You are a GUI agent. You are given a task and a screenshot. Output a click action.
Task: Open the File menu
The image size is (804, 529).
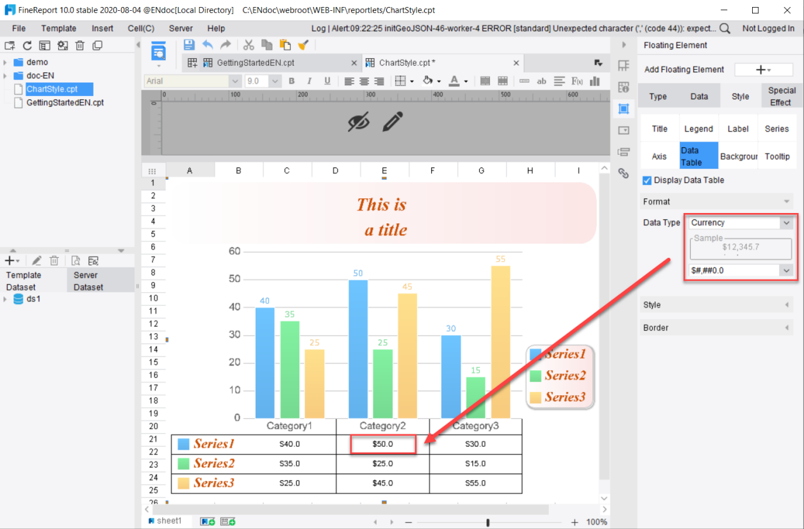click(19, 28)
